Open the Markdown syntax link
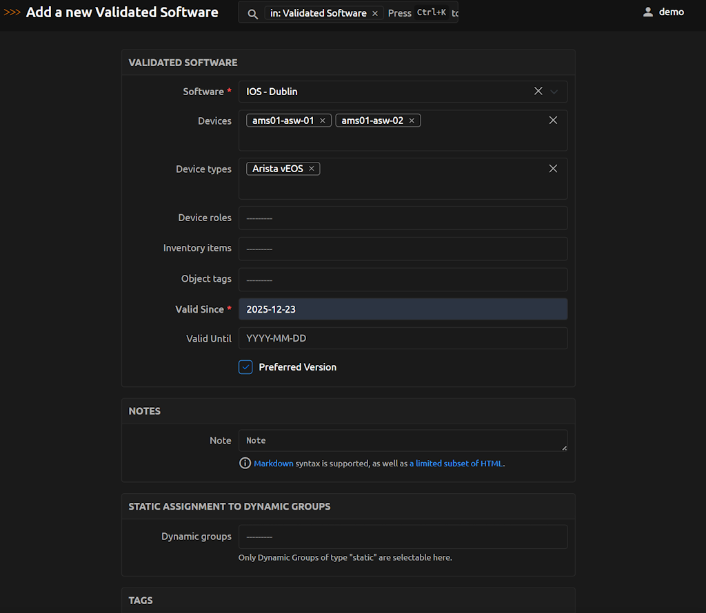Screen dimensions: 706x613 coord(273,464)
